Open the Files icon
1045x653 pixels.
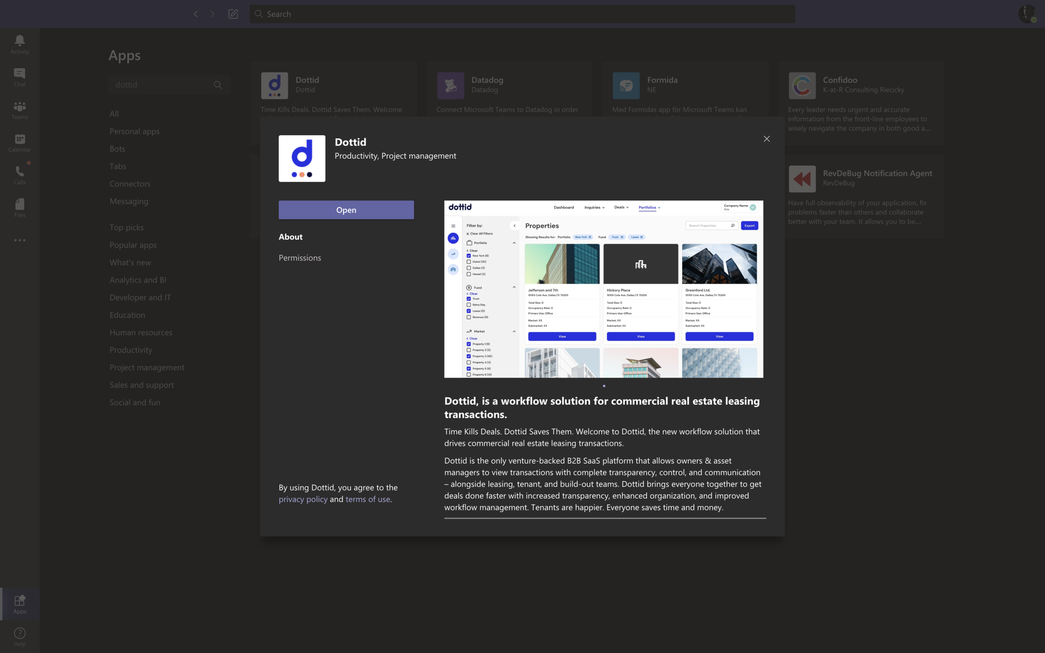click(20, 208)
